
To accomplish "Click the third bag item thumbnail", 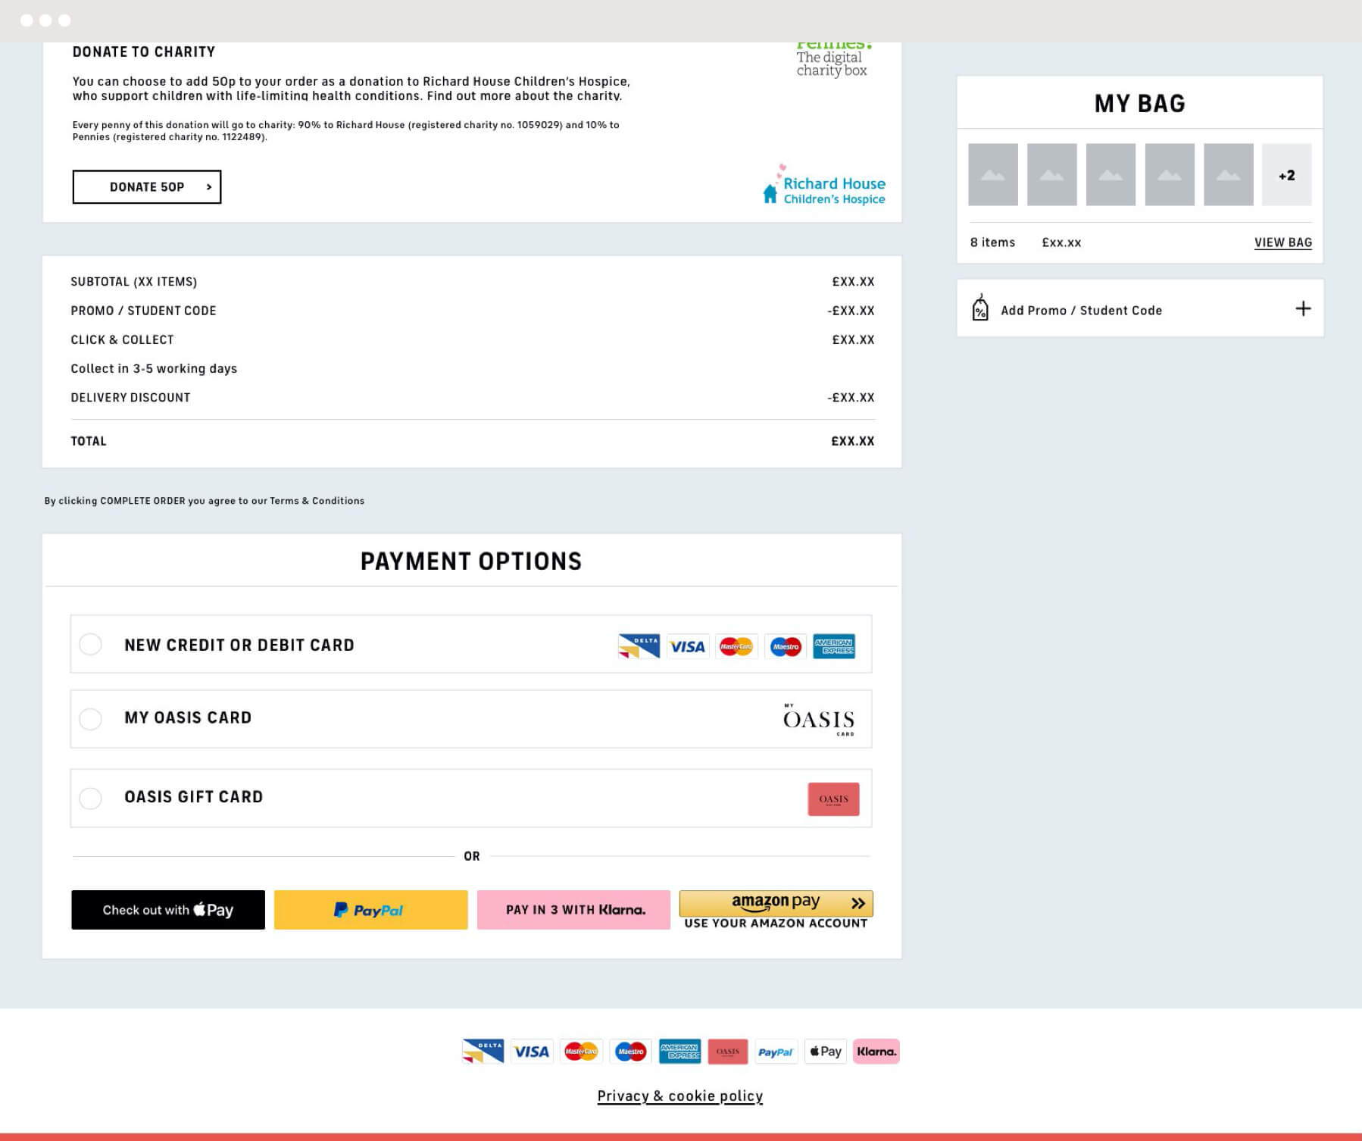I will [x=1111, y=175].
